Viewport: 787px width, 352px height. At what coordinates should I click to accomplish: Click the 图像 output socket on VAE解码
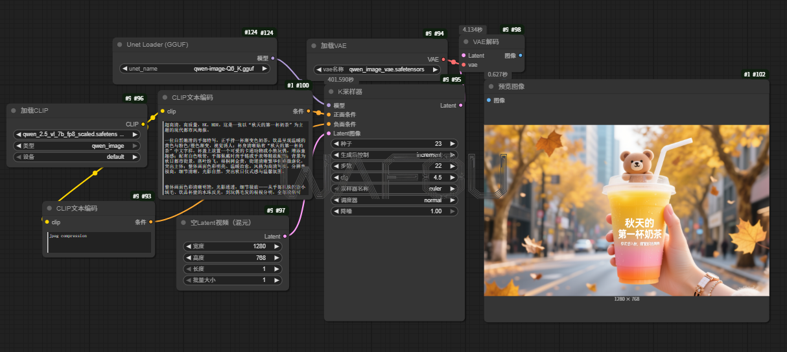(x=521, y=56)
